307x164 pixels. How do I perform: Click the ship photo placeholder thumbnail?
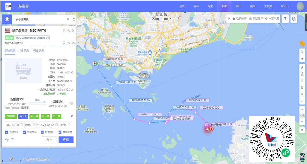(23, 70)
